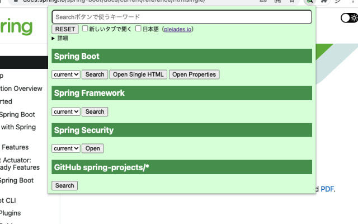Image resolution: width=358 pixels, height=224 pixels.
Task: Open the extension icon in browser toolbar
Action: [310, 1]
